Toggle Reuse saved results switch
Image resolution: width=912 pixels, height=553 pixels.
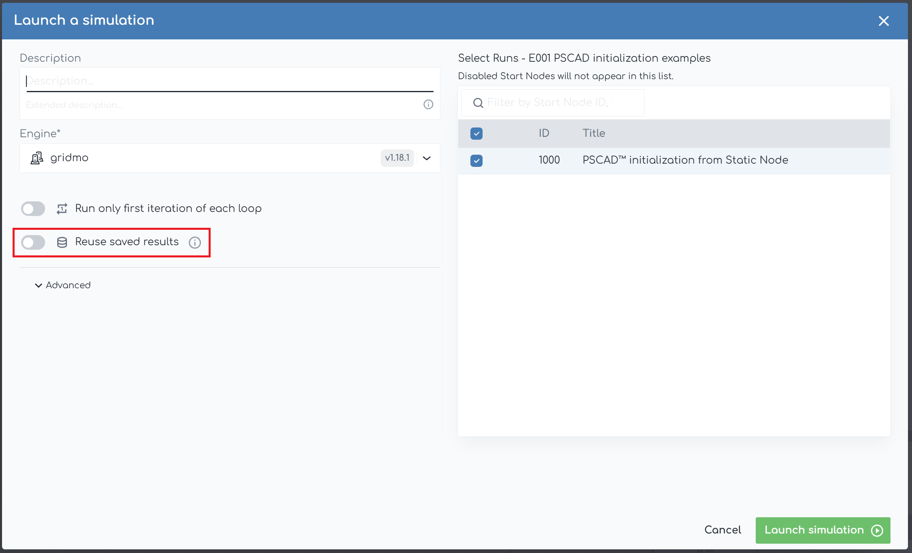[x=33, y=242]
